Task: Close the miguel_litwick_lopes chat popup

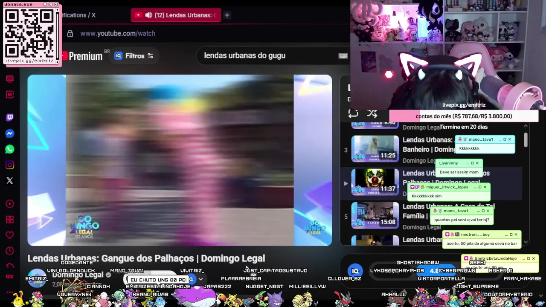Action: pyautogui.click(x=485, y=187)
